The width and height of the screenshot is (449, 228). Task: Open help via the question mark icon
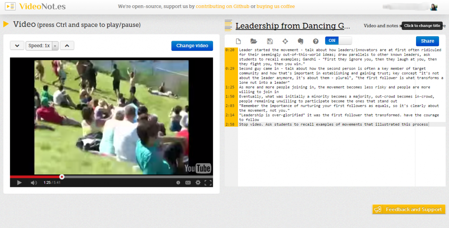click(x=315, y=41)
